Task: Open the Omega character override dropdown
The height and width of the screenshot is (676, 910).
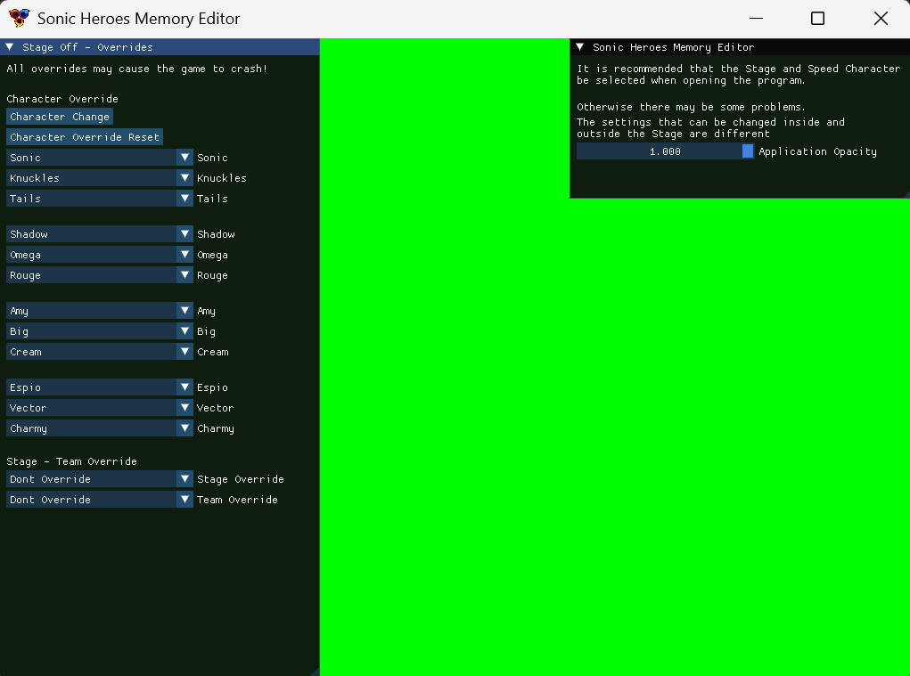Action: pos(184,254)
